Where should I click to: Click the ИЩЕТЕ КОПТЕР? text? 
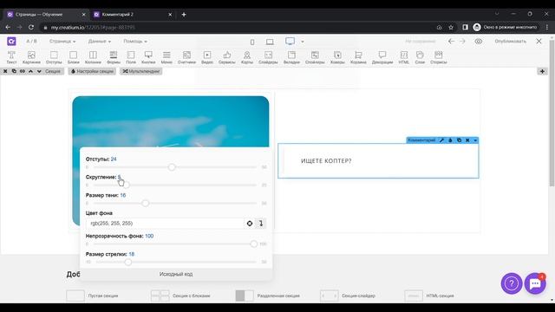(x=326, y=161)
